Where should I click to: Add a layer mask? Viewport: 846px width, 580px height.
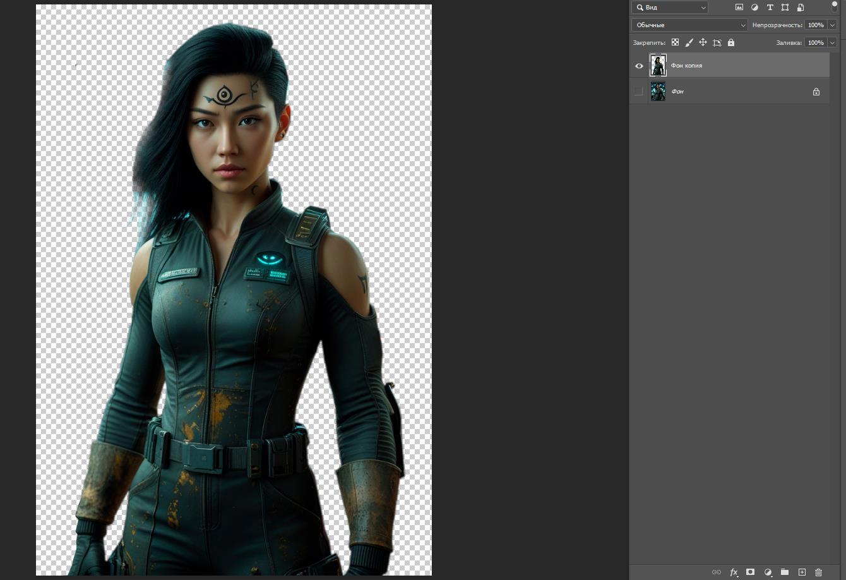click(x=750, y=572)
